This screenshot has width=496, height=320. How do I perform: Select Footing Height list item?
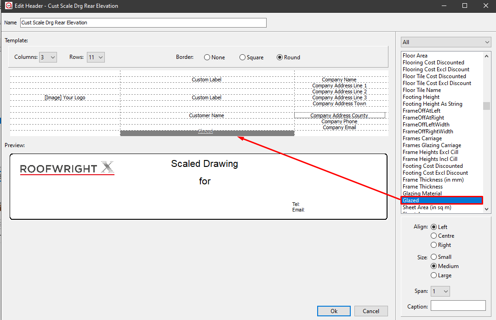tap(421, 97)
